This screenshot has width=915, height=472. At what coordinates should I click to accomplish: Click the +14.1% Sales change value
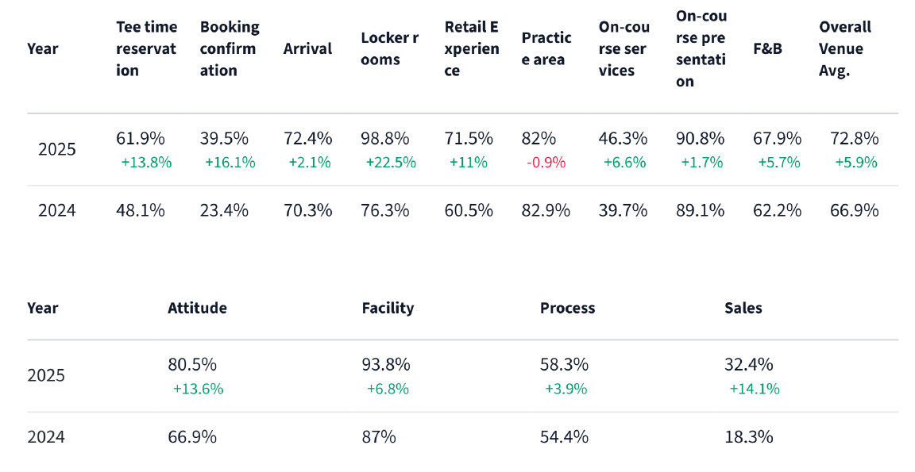(754, 389)
